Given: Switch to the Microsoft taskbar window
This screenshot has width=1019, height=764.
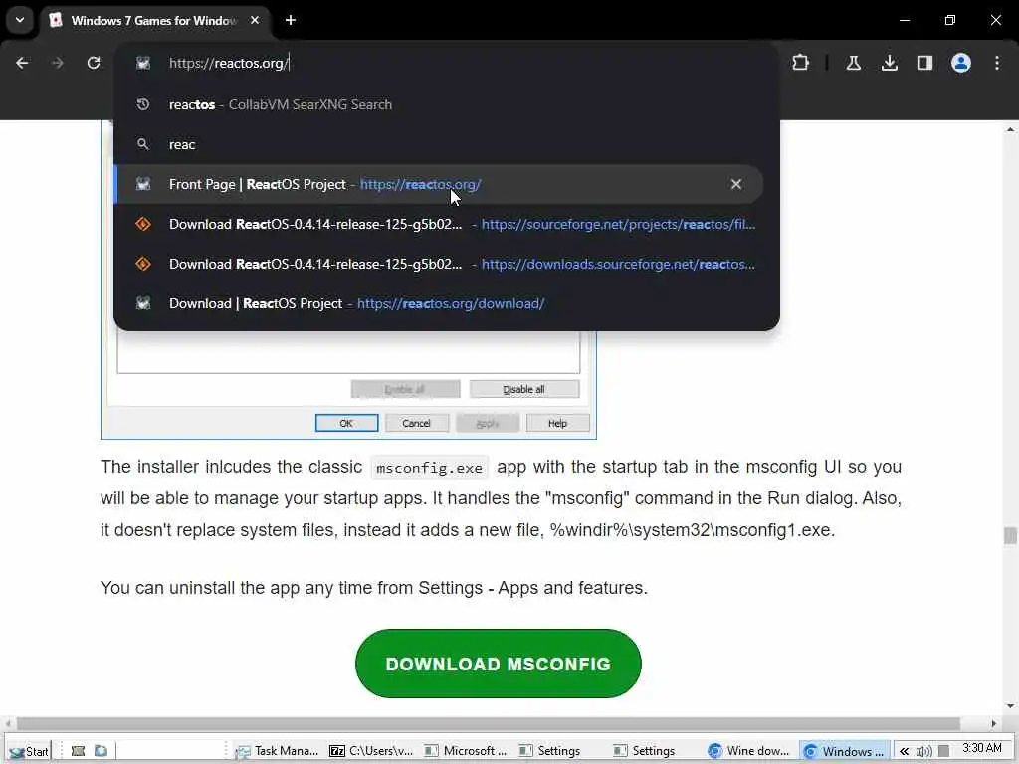Looking at the screenshot, I should (467, 751).
